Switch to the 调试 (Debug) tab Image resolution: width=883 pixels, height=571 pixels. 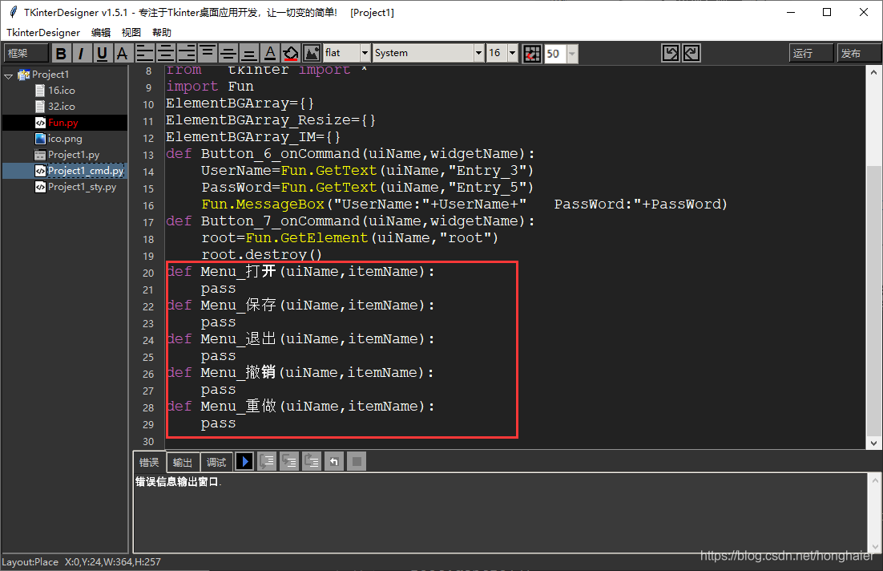(216, 463)
